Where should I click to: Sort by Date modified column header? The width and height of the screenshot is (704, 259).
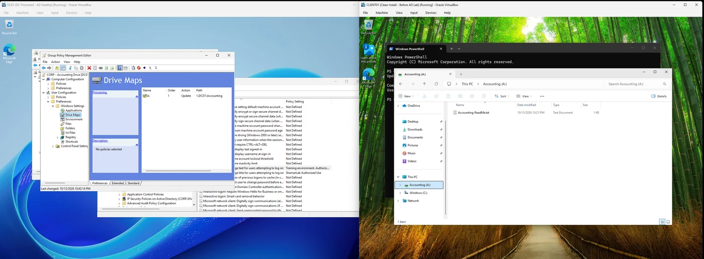pos(526,105)
